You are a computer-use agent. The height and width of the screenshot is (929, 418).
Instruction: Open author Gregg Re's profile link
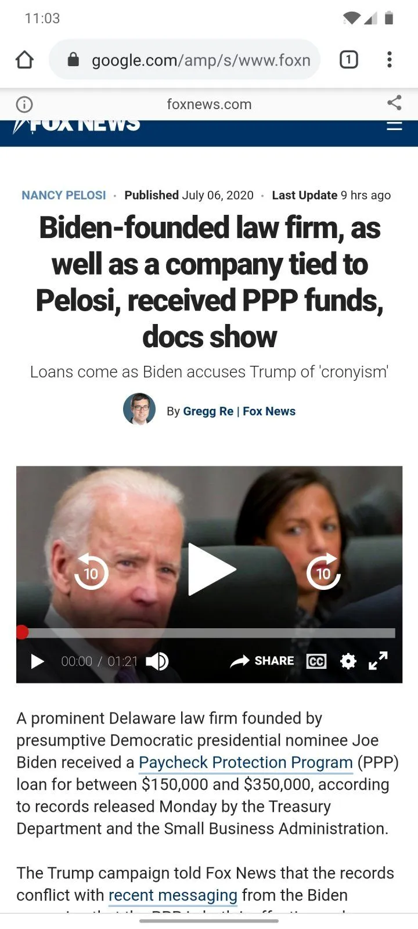coord(208,411)
